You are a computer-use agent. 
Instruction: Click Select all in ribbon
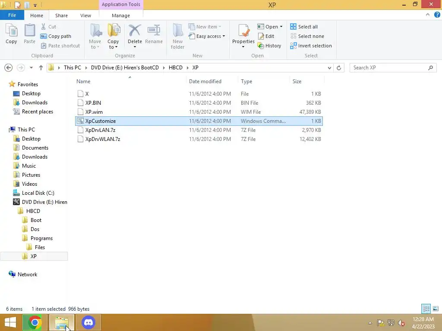304,27
